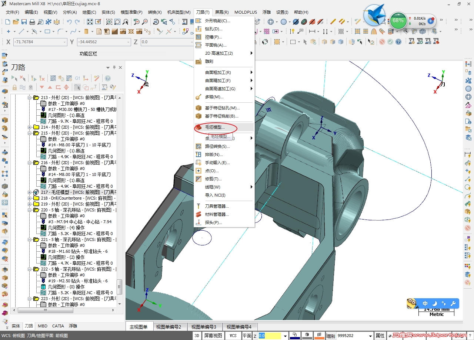Click the green 68% circle indicator
The width and height of the screenshot is (474, 340).
[x=398, y=21]
